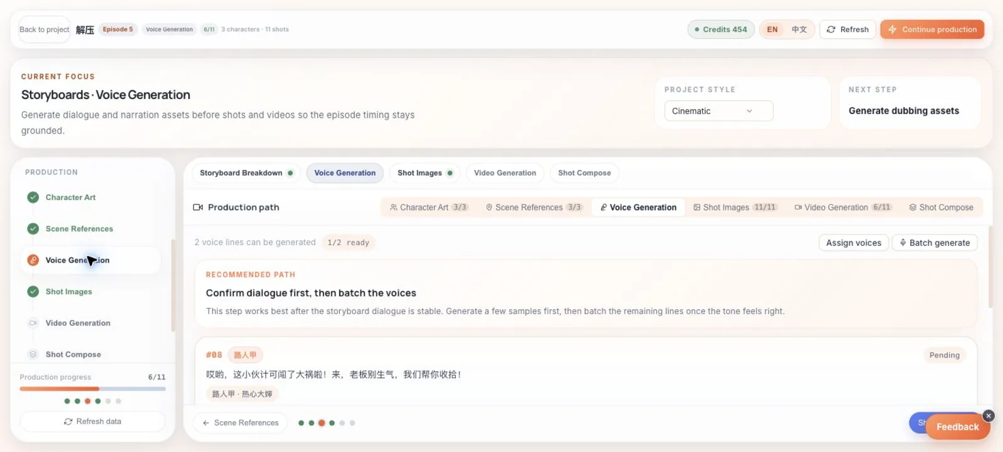
Task: Click the Scene References pin icon in path
Action: pyautogui.click(x=489, y=208)
